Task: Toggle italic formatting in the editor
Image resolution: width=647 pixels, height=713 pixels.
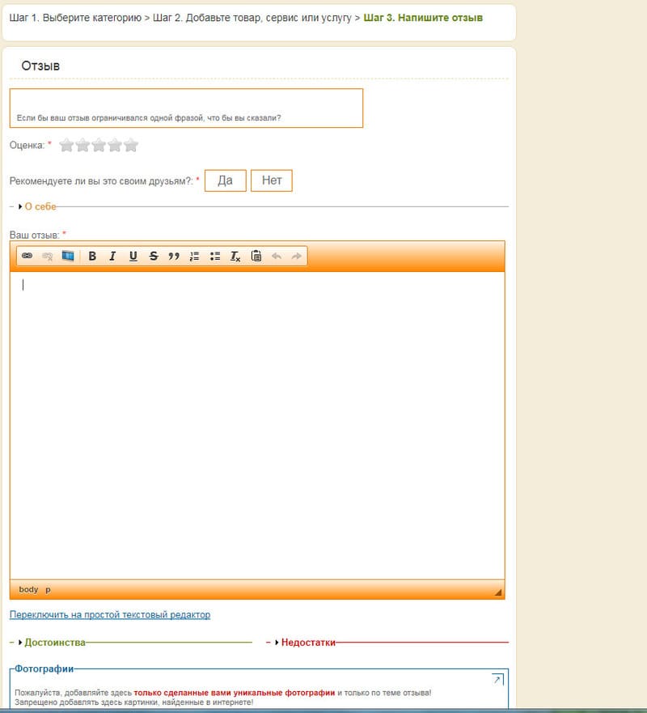Action: tap(112, 257)
